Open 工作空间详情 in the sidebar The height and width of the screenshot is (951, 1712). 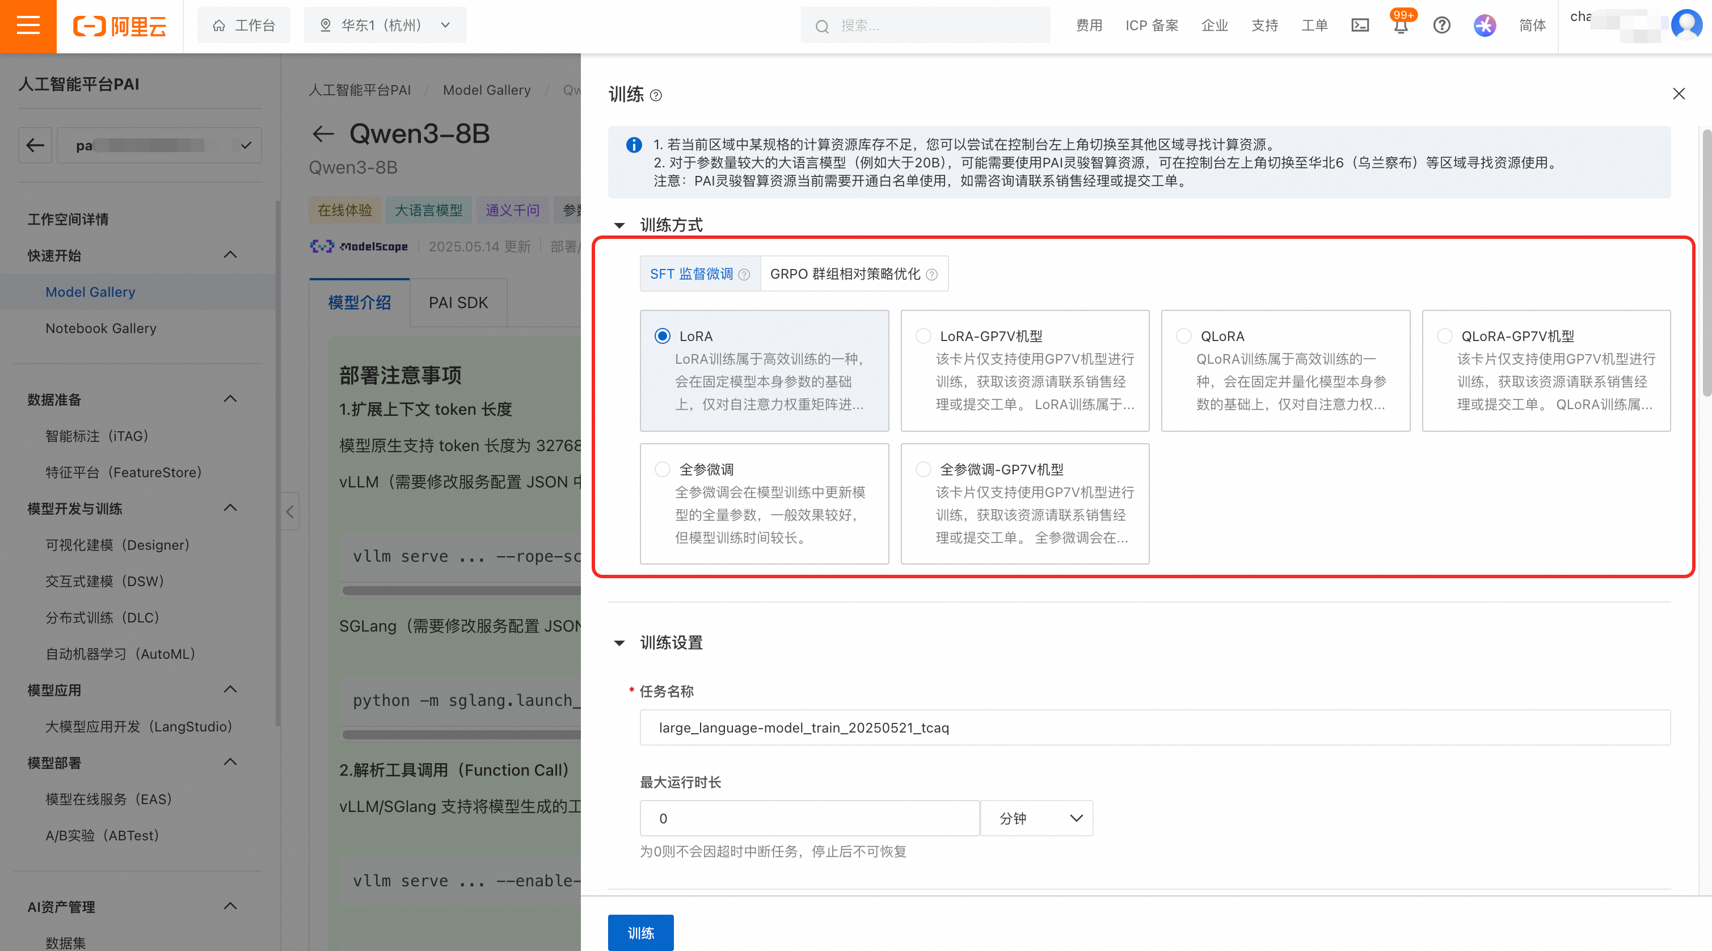pyautogui.click(x=68, y=219)
